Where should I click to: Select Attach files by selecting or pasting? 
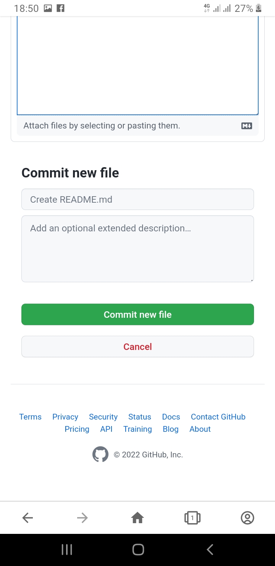click(x=102, y=126)
